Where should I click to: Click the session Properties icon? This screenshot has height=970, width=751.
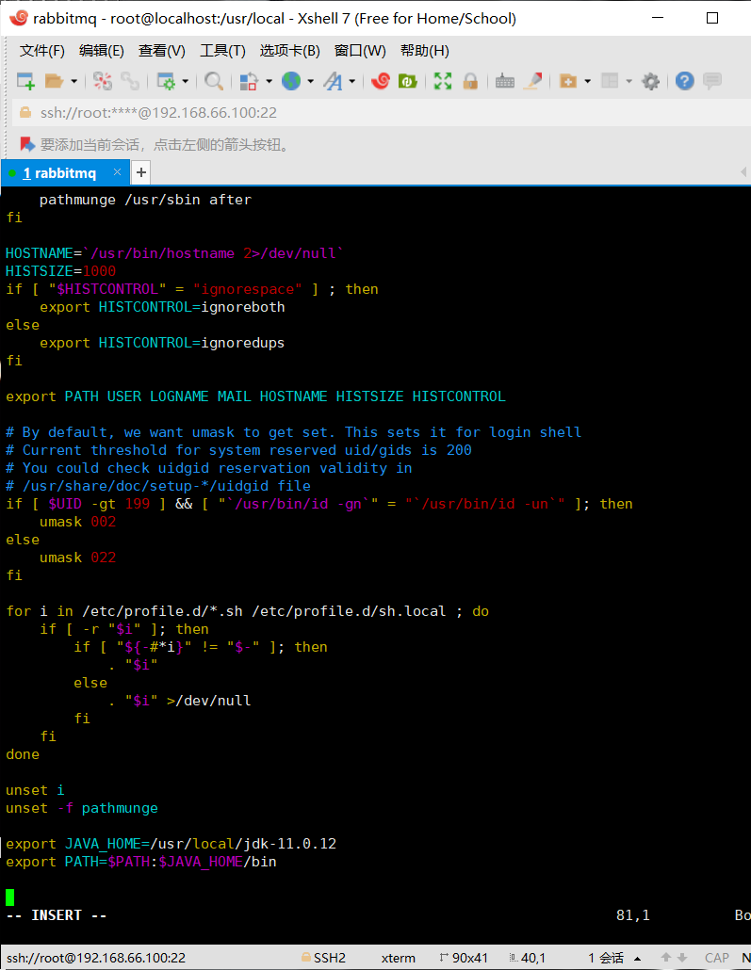(166, 81)
